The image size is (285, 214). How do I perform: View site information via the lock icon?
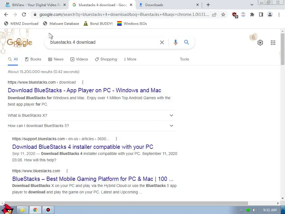tap(35, 14)
